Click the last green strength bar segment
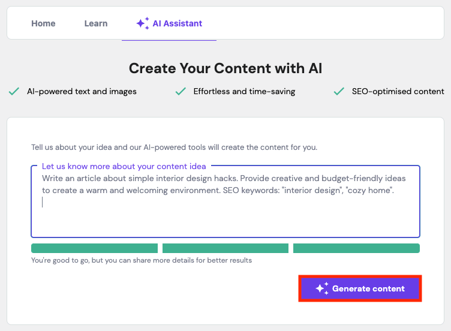Image resolution: width=451 pixels, height=331 pixels. (x=356, y=248)
